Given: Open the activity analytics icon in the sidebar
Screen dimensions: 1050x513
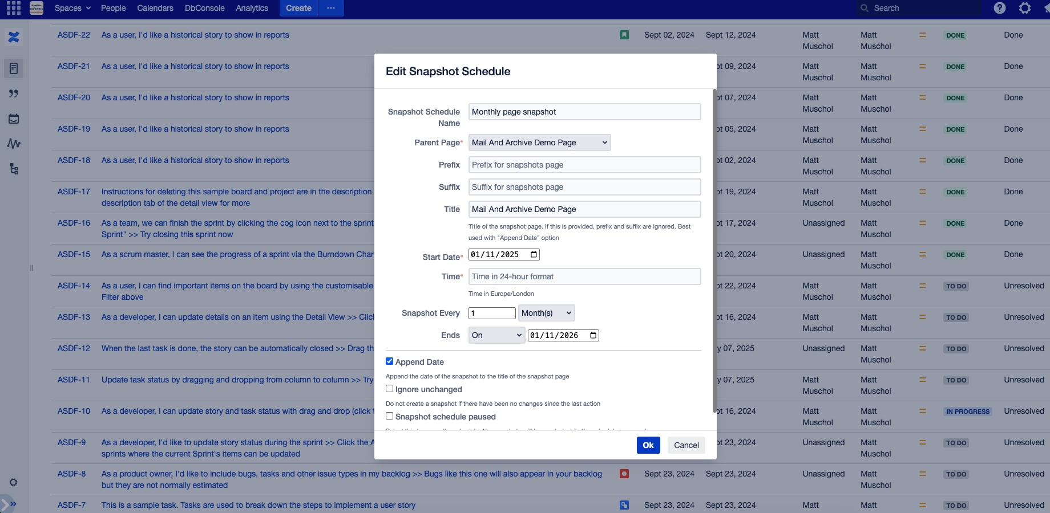Looking at the screenshot, I should 14,144.
